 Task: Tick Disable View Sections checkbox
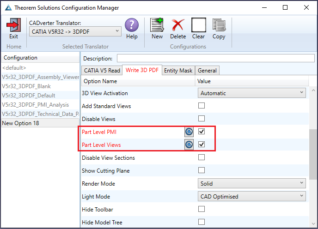pos(202,157)
